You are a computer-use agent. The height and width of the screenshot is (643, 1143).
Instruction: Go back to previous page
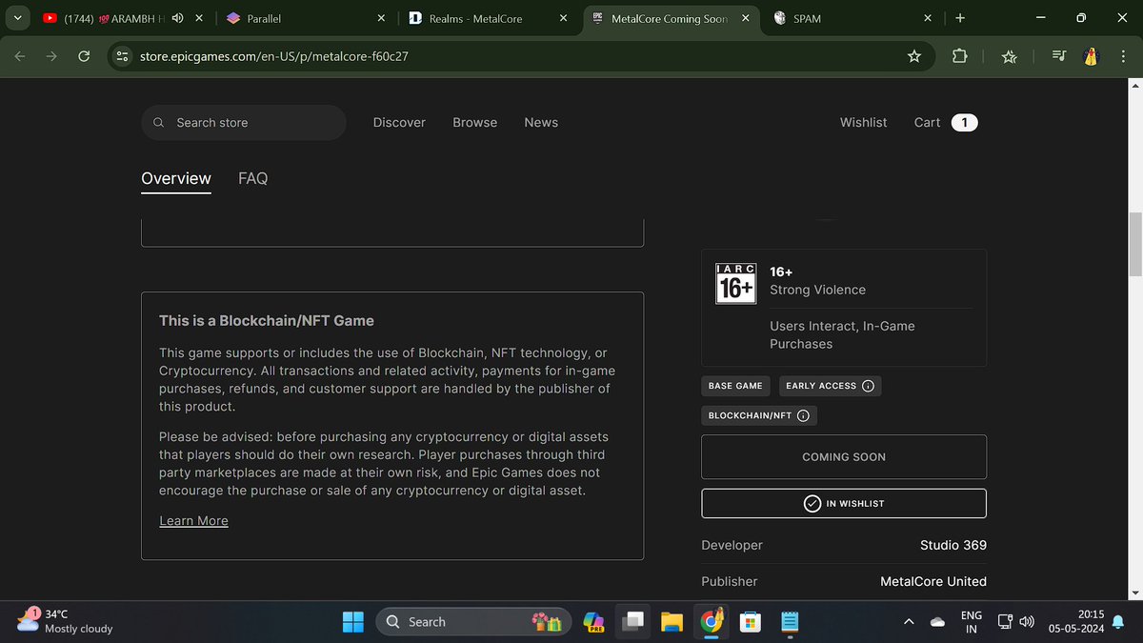click(20, 56)
